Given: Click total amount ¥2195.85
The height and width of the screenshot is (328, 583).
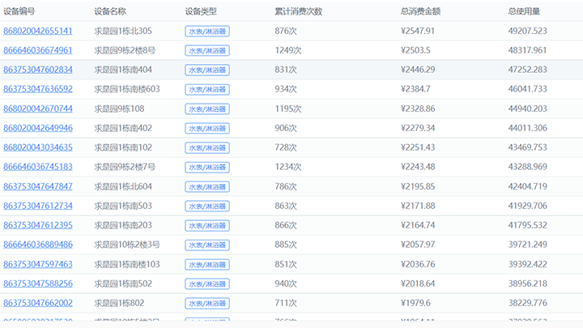Looking at the screenshot, I should point(418,186).
